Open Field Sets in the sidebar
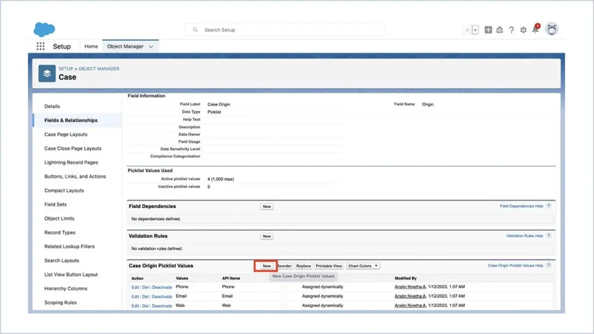The image size is (594, 334). (x=55, y=204)
